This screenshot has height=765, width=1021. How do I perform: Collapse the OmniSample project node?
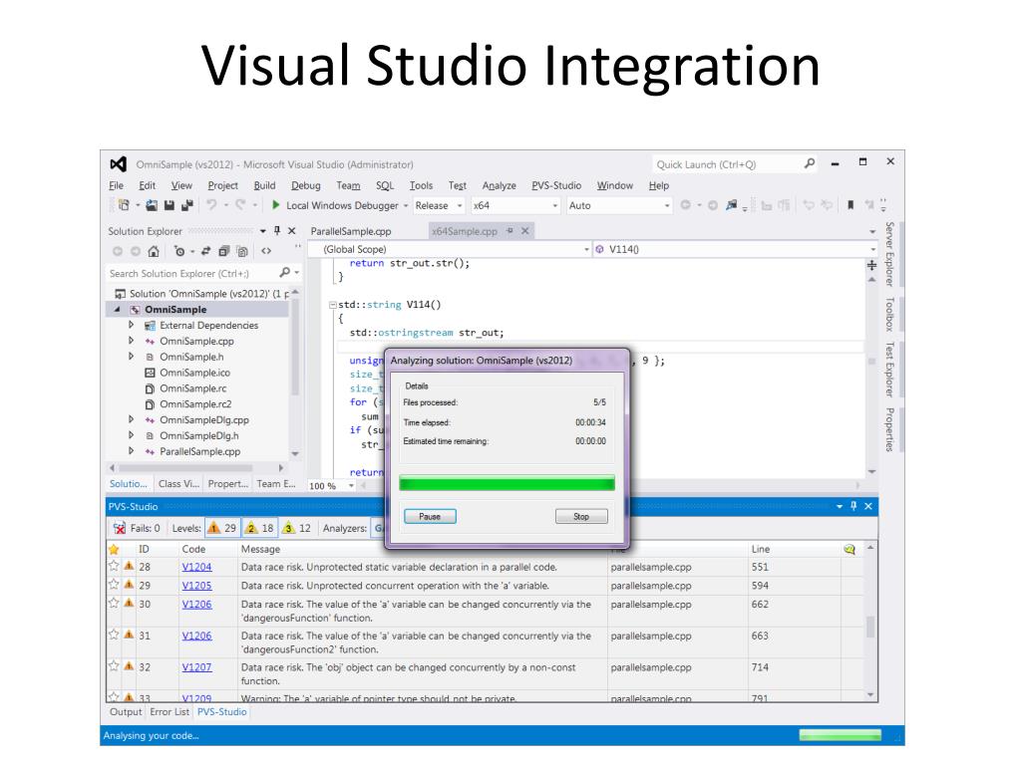click(118, 310)
